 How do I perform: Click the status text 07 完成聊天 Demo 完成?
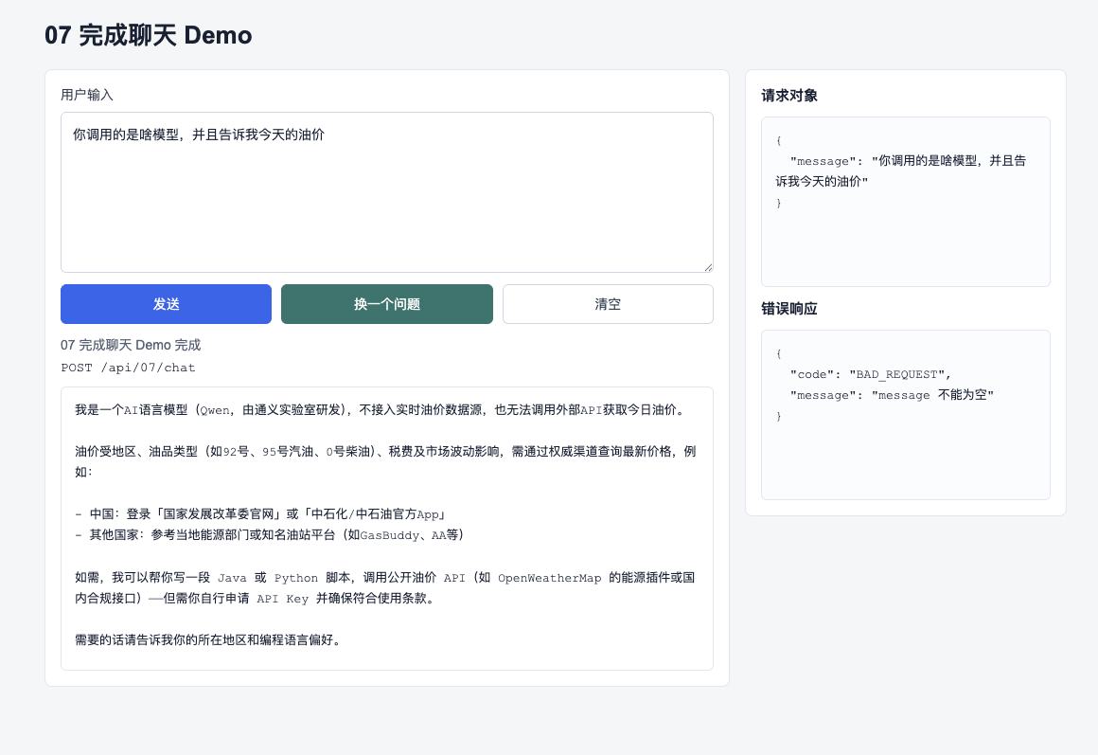pyautogui.click(x=131, y=345)
